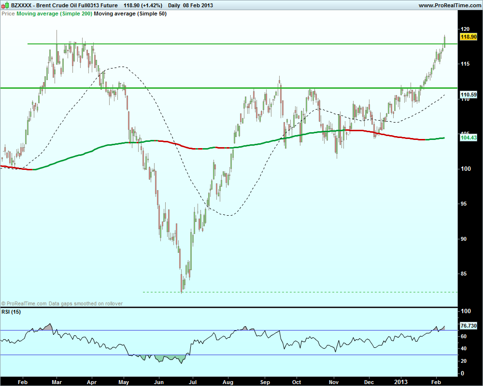
Task: Click the green 104.43 moving average value tag
Action: pos(469,138)
